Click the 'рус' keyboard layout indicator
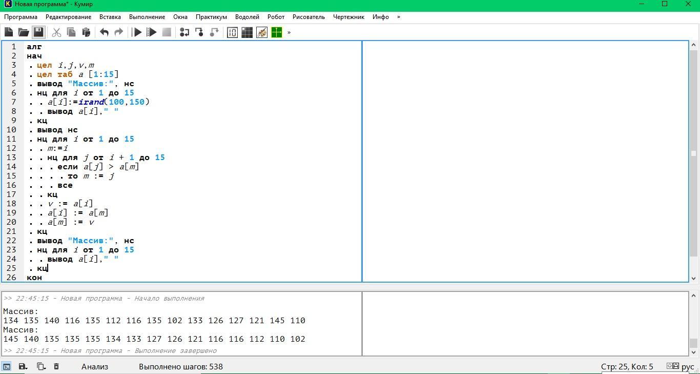The height and width of the screenshot is (374, 700). click(x=688, y=366)
